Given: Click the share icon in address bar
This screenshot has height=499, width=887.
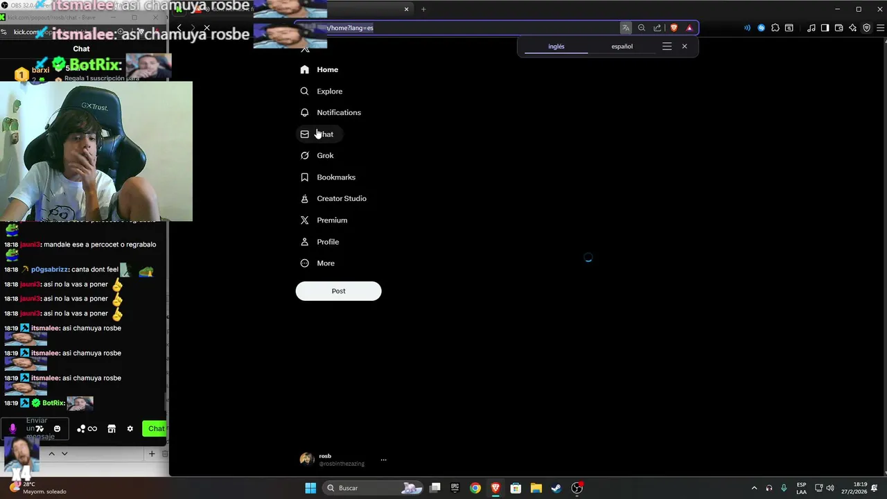Looking at the screenshot, I should coord(658,28).
